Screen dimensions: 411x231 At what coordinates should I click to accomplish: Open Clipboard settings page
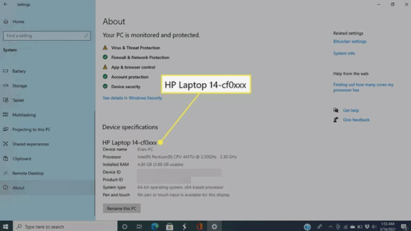[21, 159]
